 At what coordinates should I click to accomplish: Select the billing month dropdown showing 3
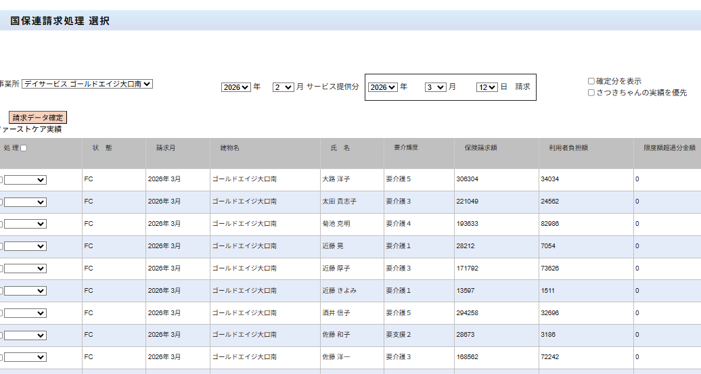436,87
